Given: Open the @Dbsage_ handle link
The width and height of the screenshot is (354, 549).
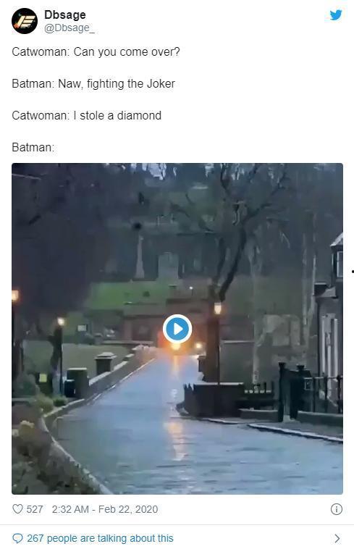Looking at the screenshot, I should coord(69,28).
